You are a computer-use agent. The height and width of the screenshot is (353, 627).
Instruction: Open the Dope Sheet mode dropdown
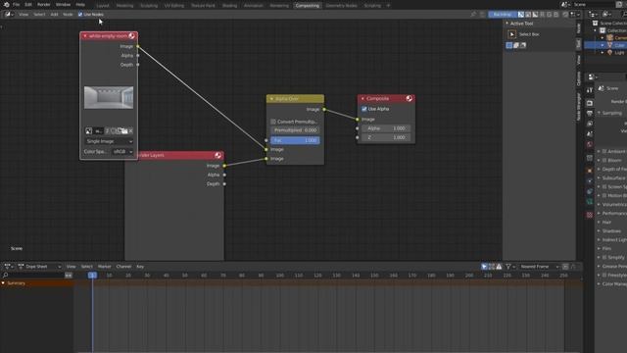tap(39, 267)
